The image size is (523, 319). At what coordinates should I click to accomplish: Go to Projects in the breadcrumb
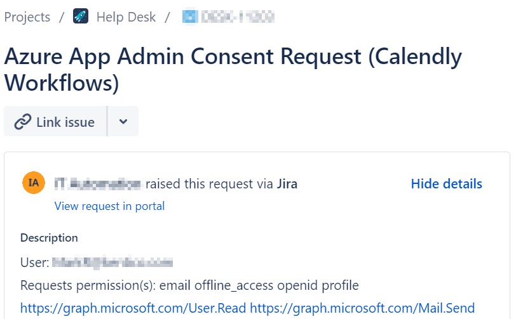(27, 17)
